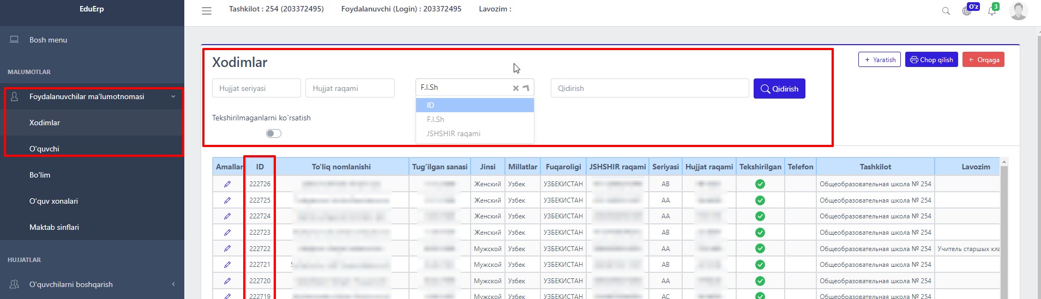This screenshot has width=1041, height=299.
Task: Click the user avatar icon
Action: [1018, 11]
